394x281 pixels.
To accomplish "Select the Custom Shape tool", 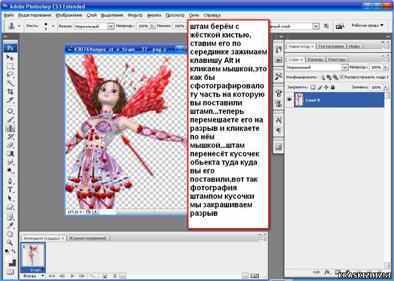I will click(x=10, y=207).
